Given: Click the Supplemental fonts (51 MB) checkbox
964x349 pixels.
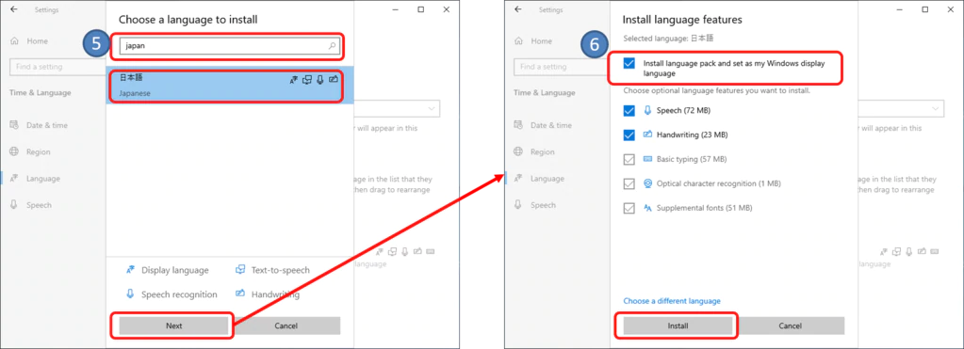Looking at the screenshot, I should point(629,208).
